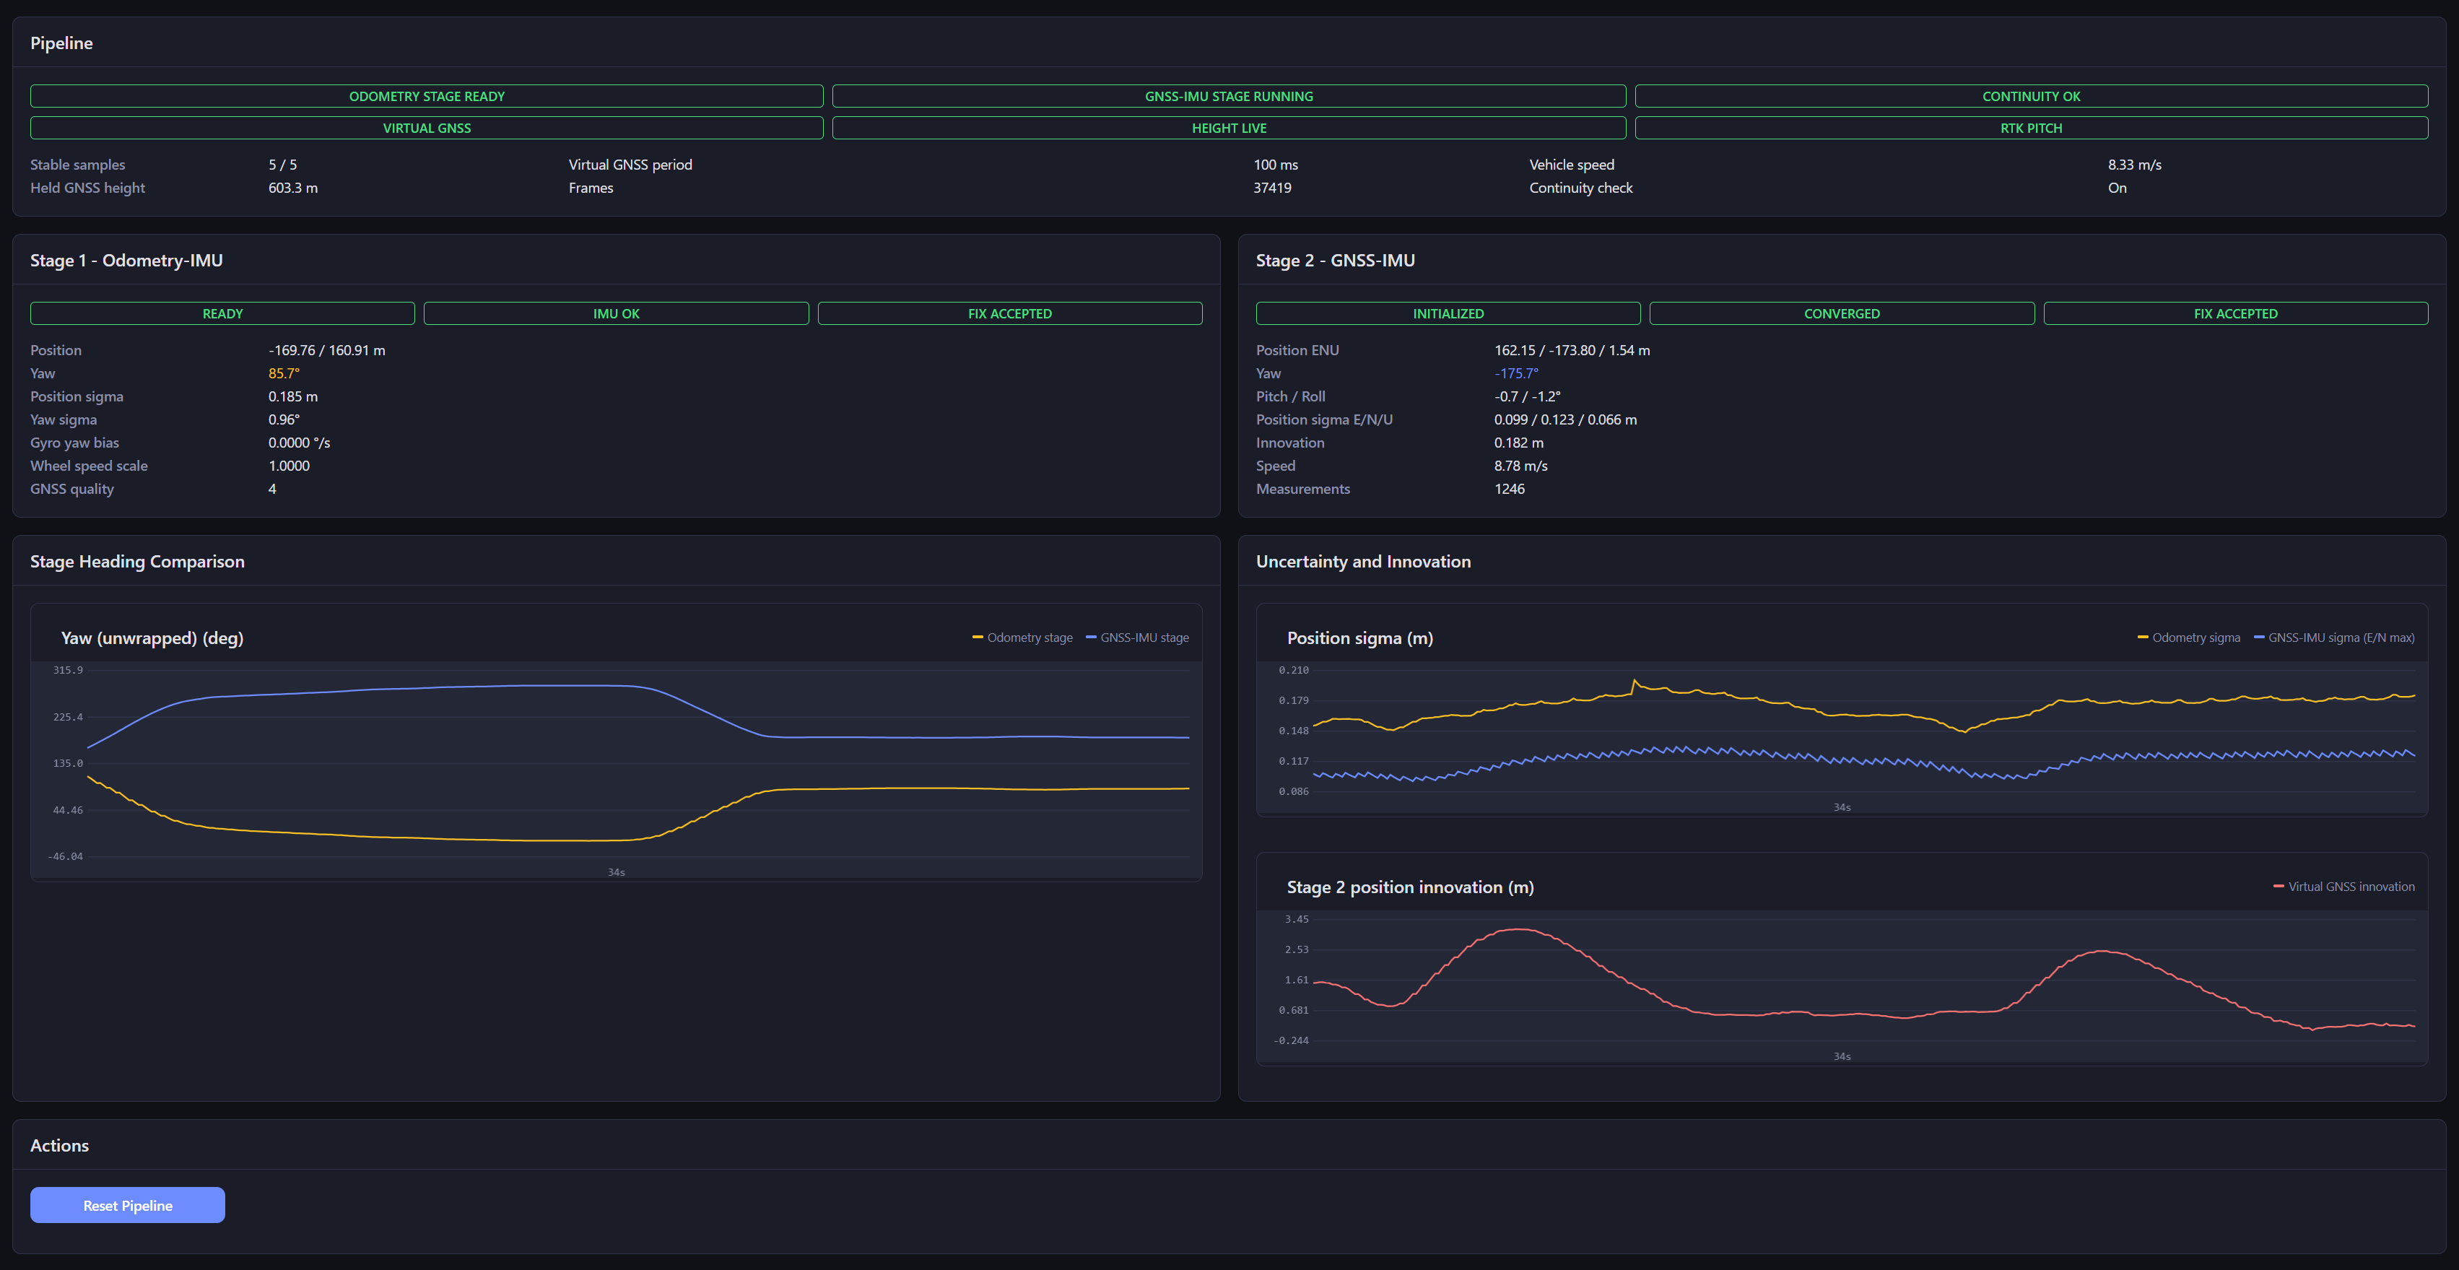2459x1270 pixels.
Task: Select Wheel speed scale value 1.0000
Action: pos(290,466)
